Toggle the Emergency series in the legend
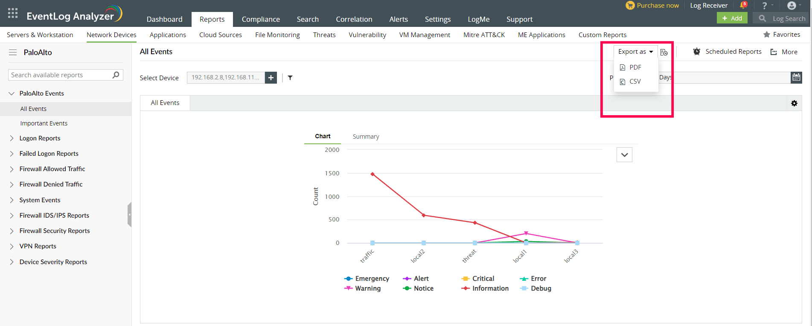This screenshot has width=812, height=326. pyautogui.click(x=367, y=279)
